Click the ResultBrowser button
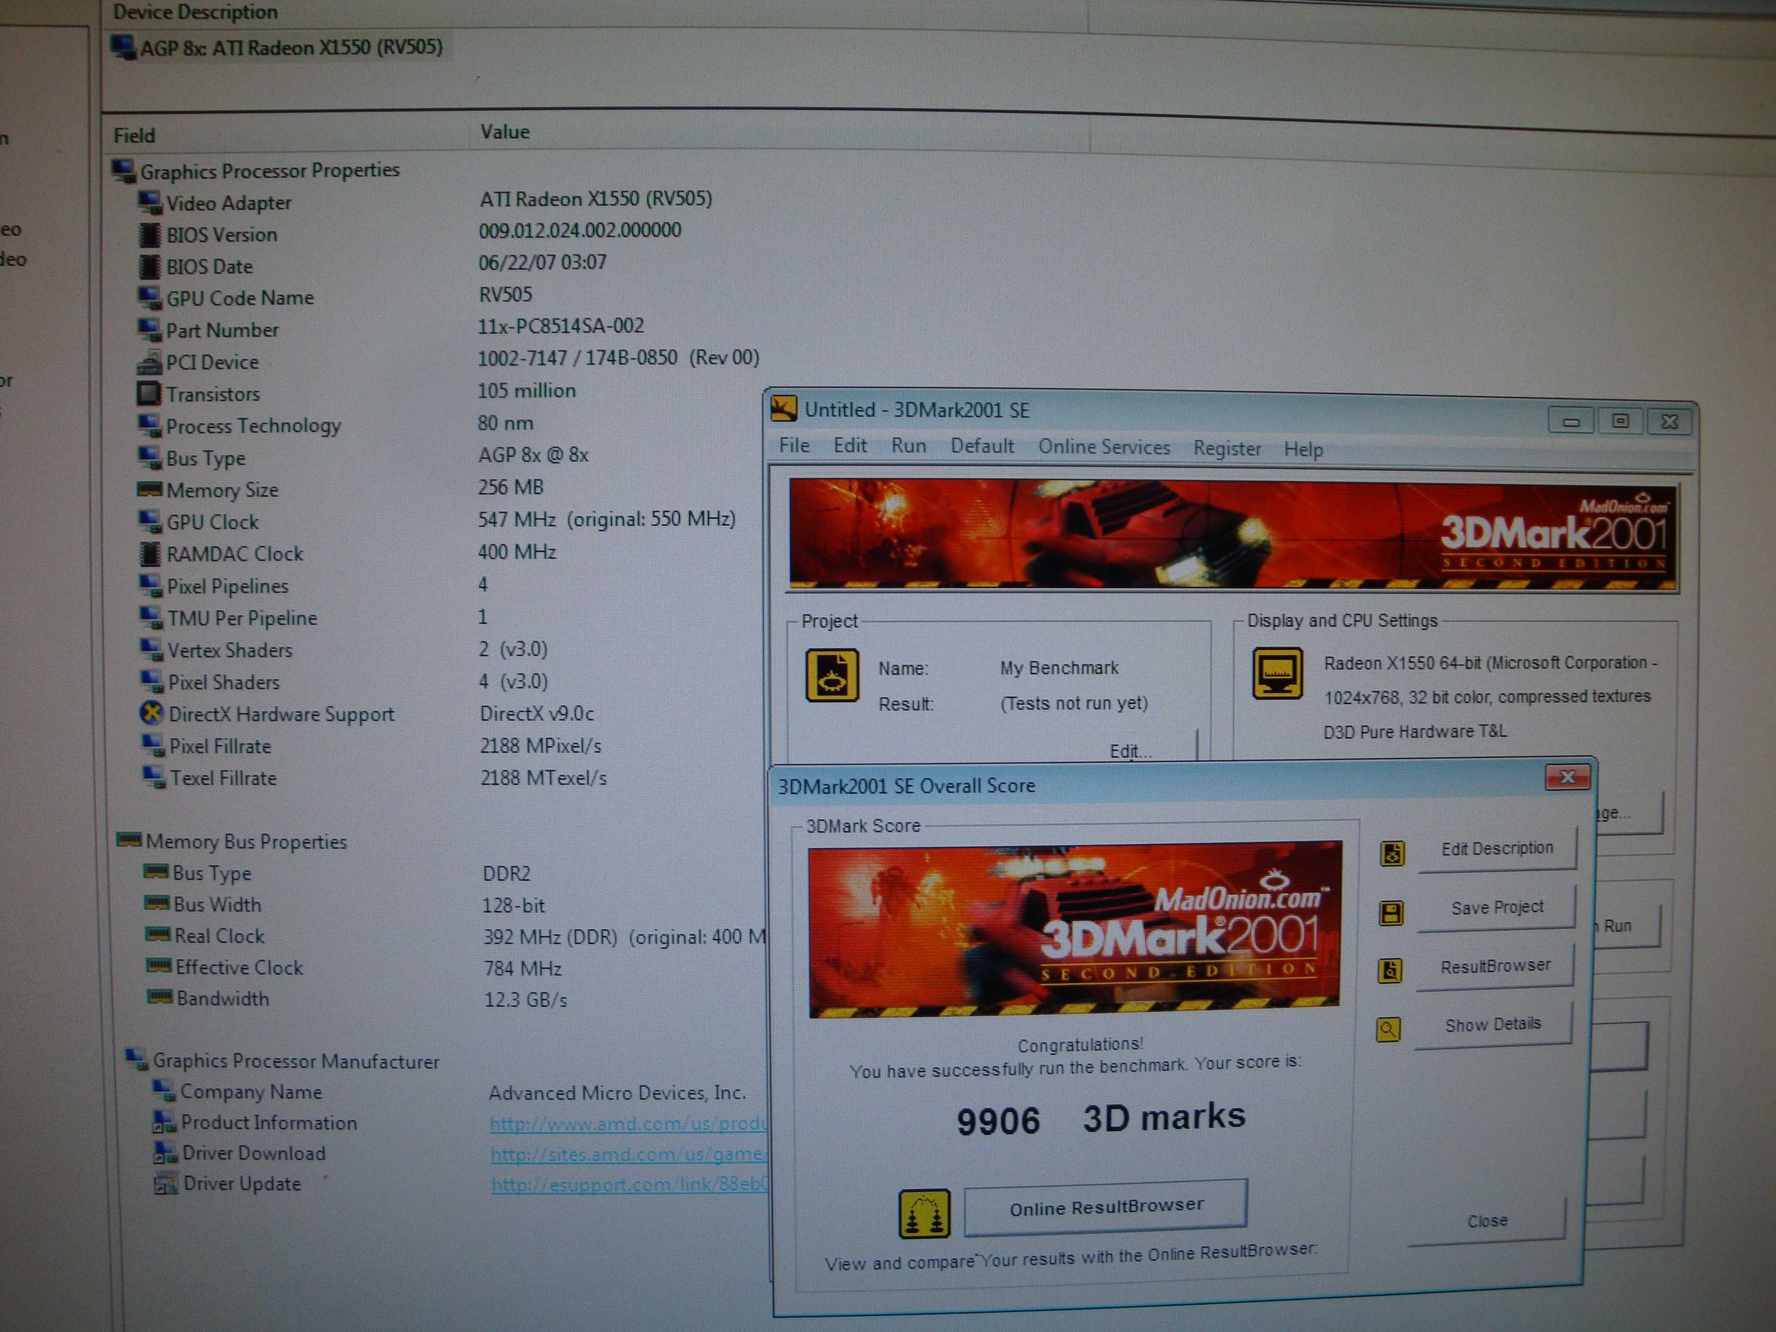 [1495, 967]
